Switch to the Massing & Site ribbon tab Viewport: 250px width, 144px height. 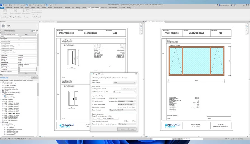(58, 8)
